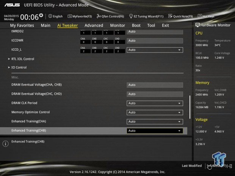Select the Memory Optimize Control label
The width and height of the screenshot is (235, 176).
pyautogui.click(x=31, y=112)
